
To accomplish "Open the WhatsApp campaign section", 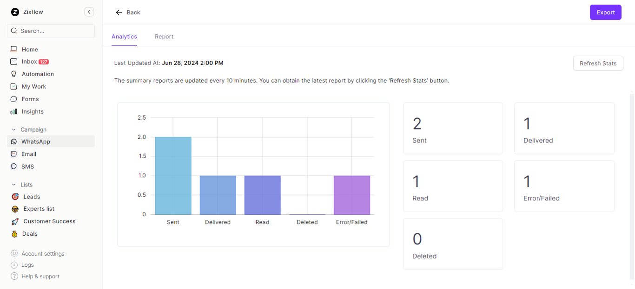I will pyautogui.click(x=36, y=141).
